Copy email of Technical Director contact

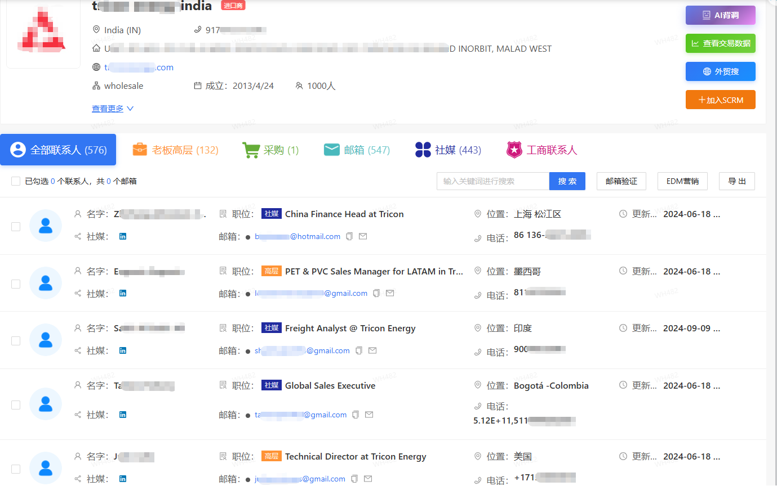(x=354, y=479)
